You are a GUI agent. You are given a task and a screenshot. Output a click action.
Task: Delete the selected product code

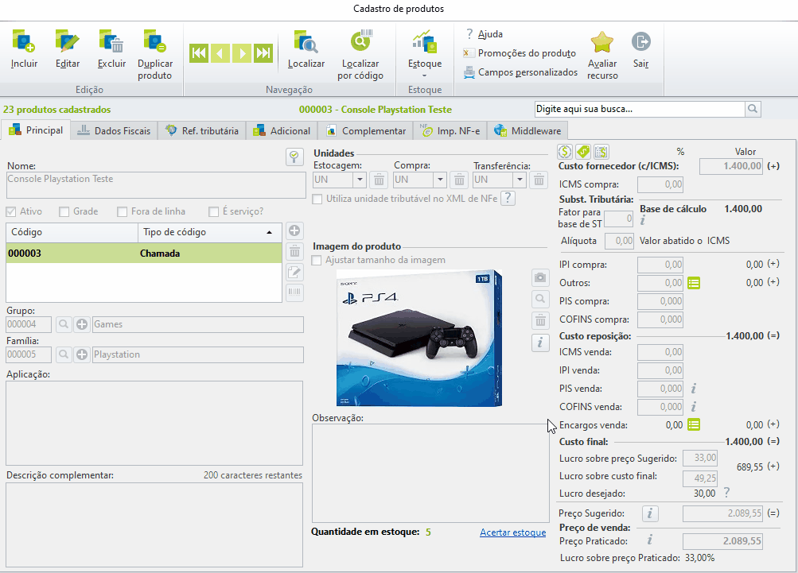[294, 252]
